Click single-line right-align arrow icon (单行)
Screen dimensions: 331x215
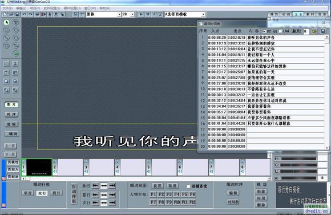point(112,186)
